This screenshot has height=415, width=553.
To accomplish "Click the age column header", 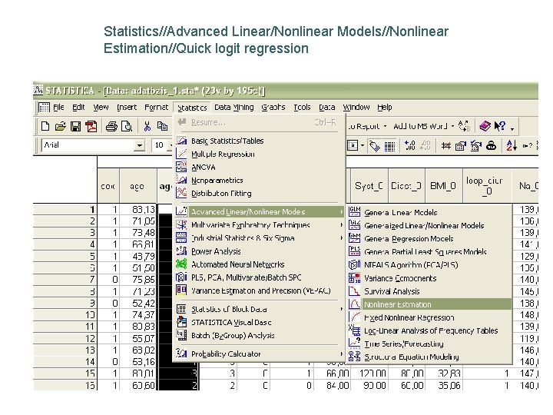I will (x=137, y=186).
